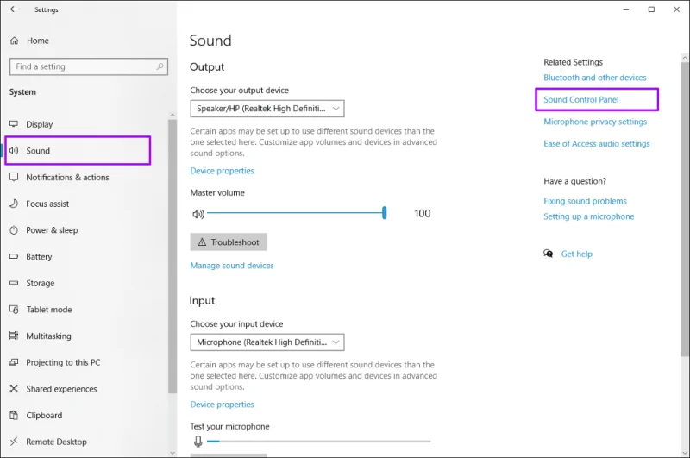Open Bluetooth and other devices link
The image size is (690, 458).
(x=595, y=78)
